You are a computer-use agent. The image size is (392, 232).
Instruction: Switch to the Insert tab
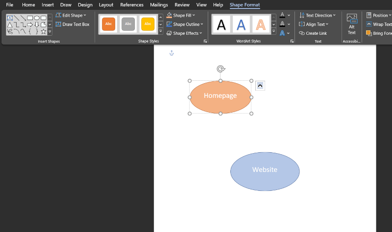point(48,5)
